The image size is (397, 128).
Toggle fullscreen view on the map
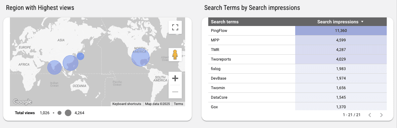[x=175, y=27]
